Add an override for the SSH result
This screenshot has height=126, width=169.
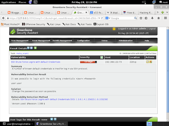[x=151, y=62]
